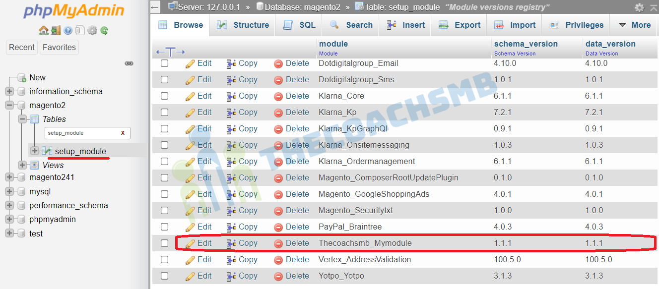Sort by schema_version column header
The width and height of the screenshot is (659, 289).
[x=526, y=44]
